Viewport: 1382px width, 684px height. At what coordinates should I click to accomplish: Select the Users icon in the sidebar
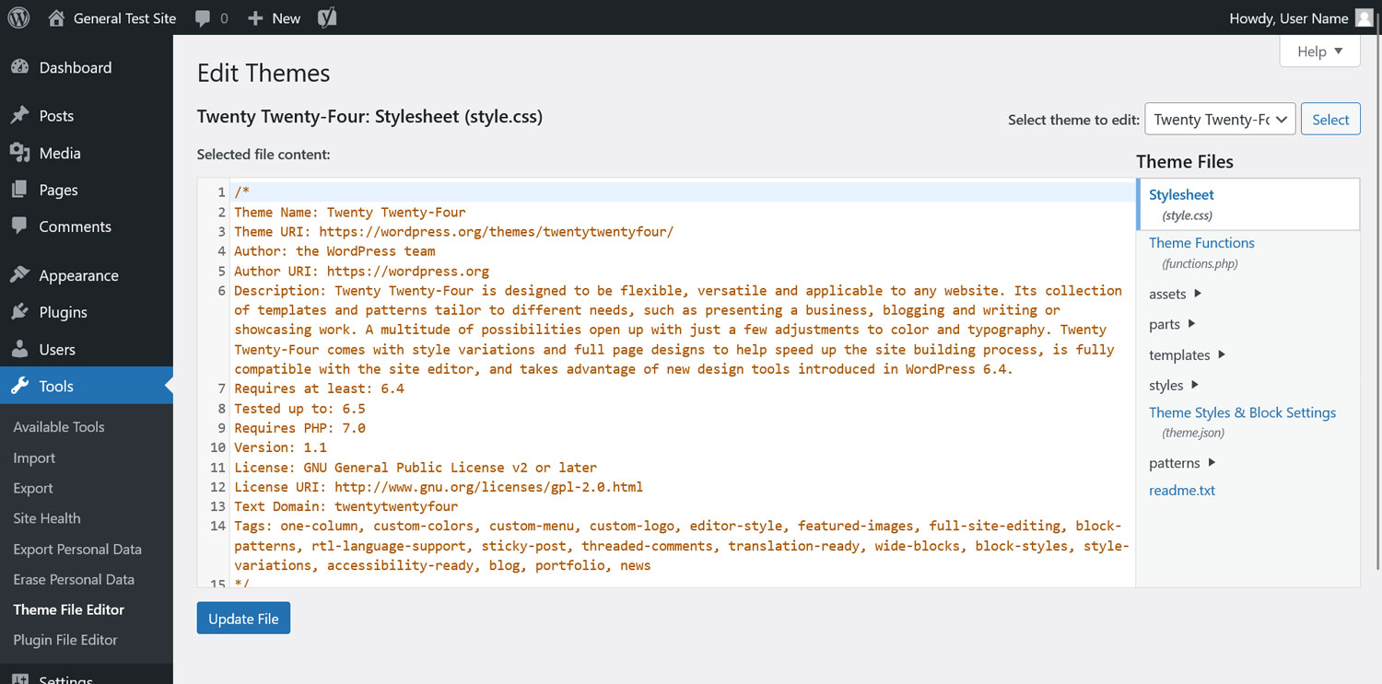pyautogui.click(x=20, y=348)
